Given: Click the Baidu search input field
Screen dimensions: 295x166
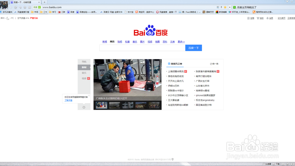Looking at the screenshot, I should click(x=142, y=48).
